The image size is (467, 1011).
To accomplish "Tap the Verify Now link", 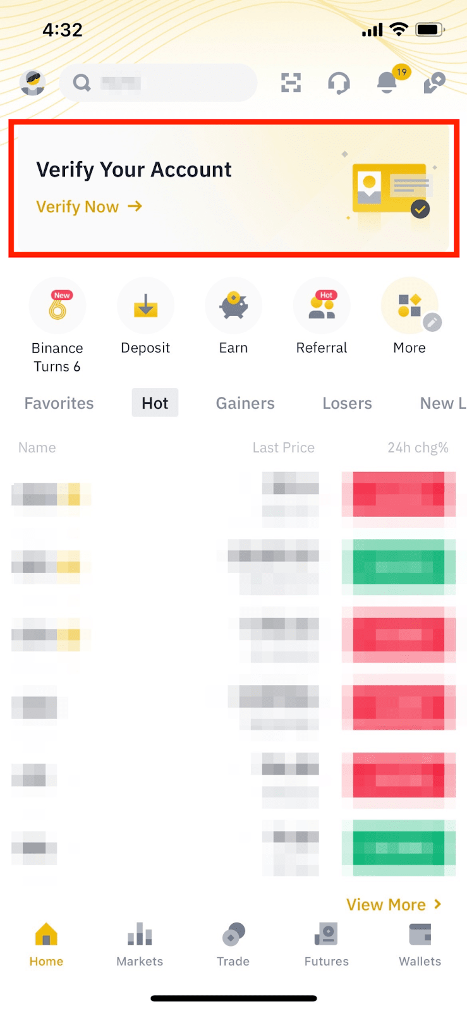I will [x=89, y=207].
